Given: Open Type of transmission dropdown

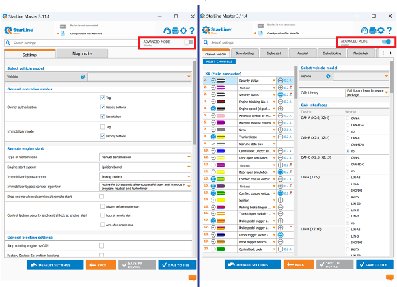Looking at the screenshot, I should [145, 157].
